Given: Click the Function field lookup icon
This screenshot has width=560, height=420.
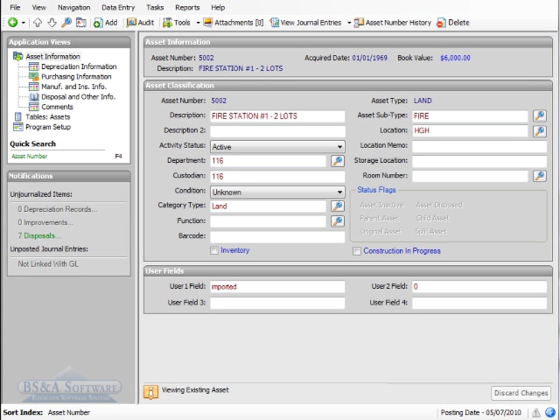Looking at the screenshot, I should tap(337, 221).
